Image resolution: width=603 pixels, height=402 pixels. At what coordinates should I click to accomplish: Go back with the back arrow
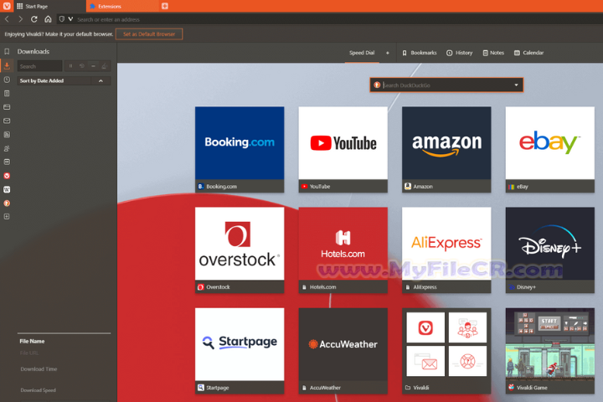[7, 19]
